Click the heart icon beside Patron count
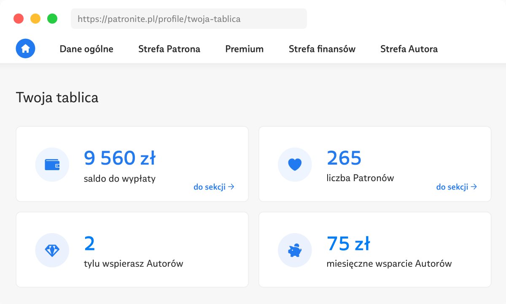The image size is (506, 304). [295, 164]
